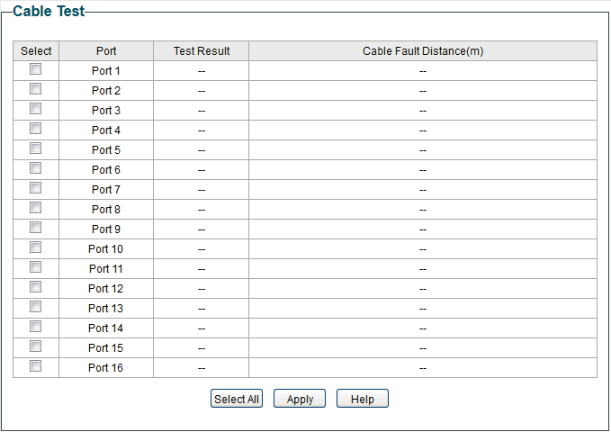Toggle the Port 11 checkbox
The width and height of the screenshot is (611, 432).
click(36, 267)
